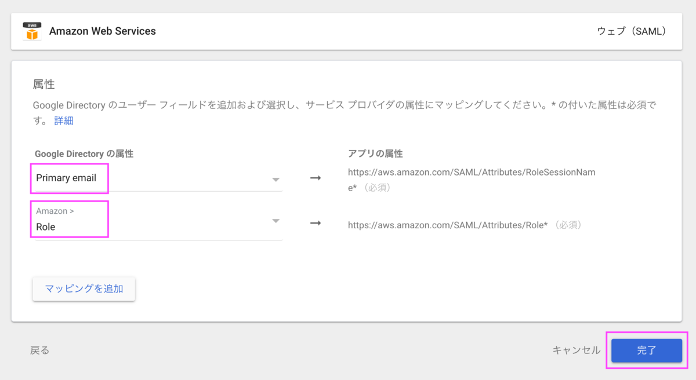
Task: Click the Amazon Web Services title text
Action: [103, 31]
